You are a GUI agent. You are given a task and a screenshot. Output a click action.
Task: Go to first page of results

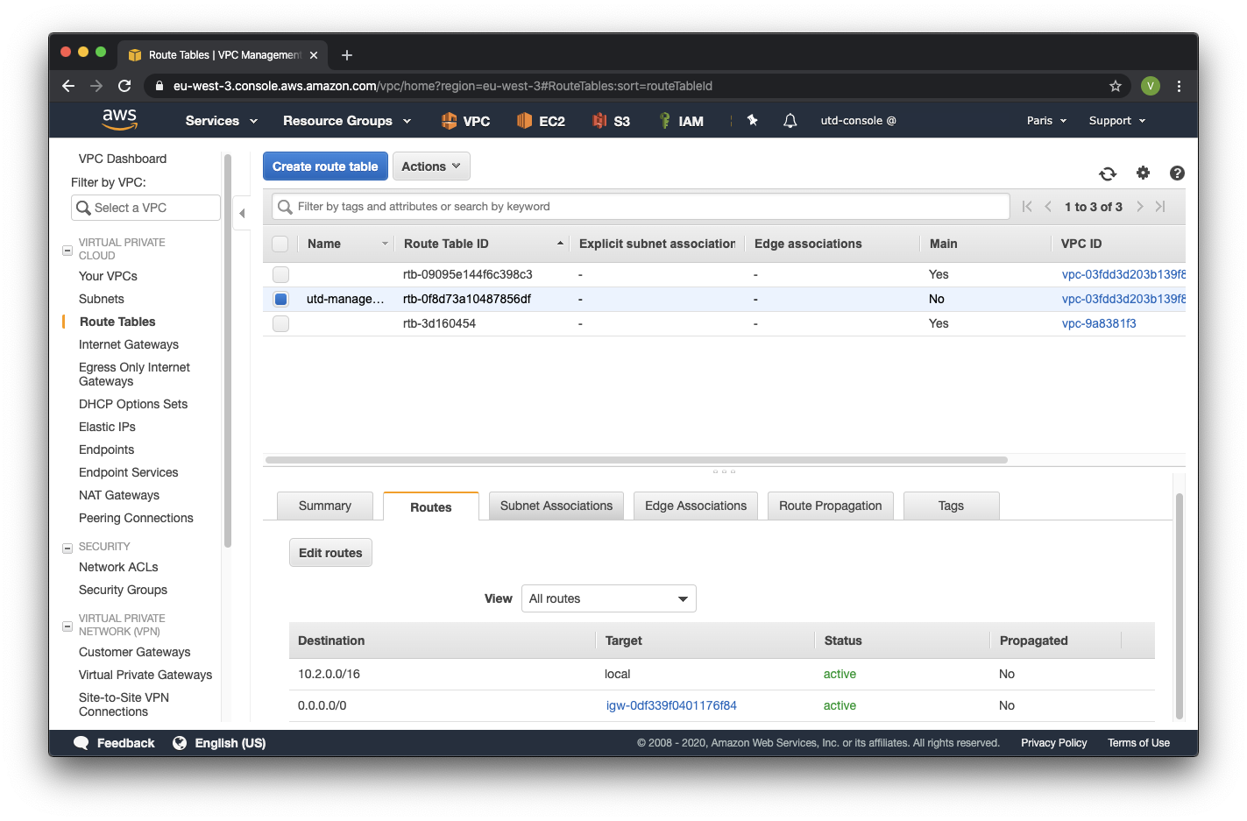coord(1027,207)
